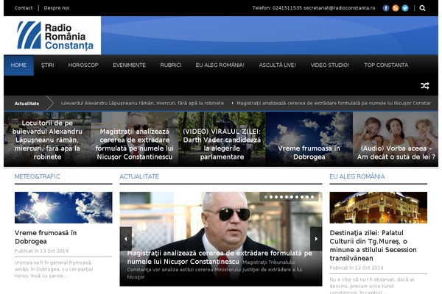Go to previous slide in Actualitate slider
The width and height of the screenshot is (442, 294).
[x=126, y=239]
